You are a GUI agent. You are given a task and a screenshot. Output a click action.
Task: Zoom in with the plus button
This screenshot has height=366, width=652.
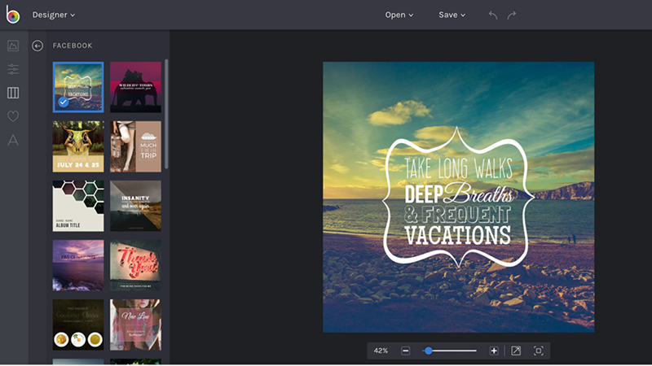494,351
